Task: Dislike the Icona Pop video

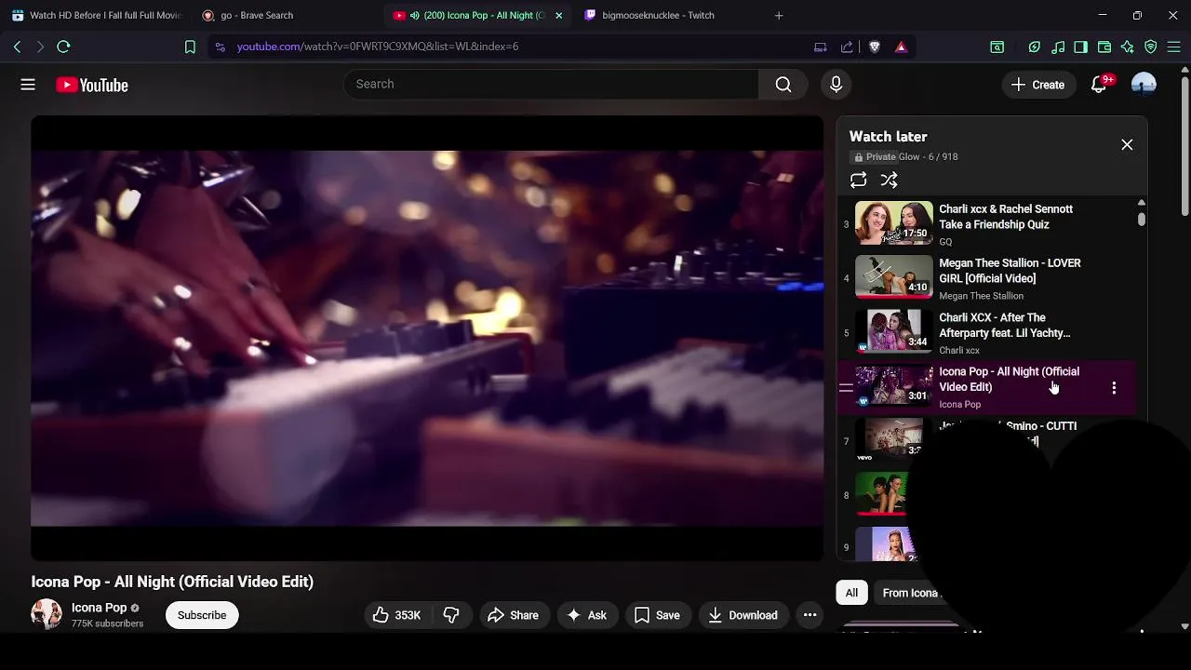Action: coord(451,615)
